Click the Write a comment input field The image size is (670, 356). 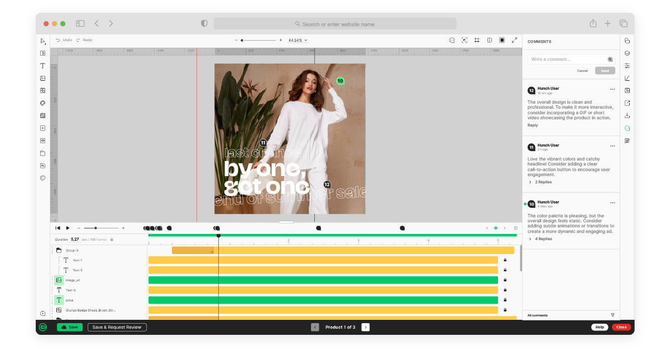tap(564, 59)
